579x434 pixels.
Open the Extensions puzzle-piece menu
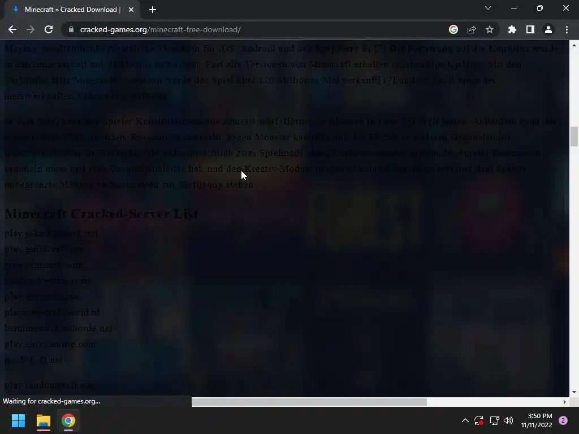pos(512,29)
